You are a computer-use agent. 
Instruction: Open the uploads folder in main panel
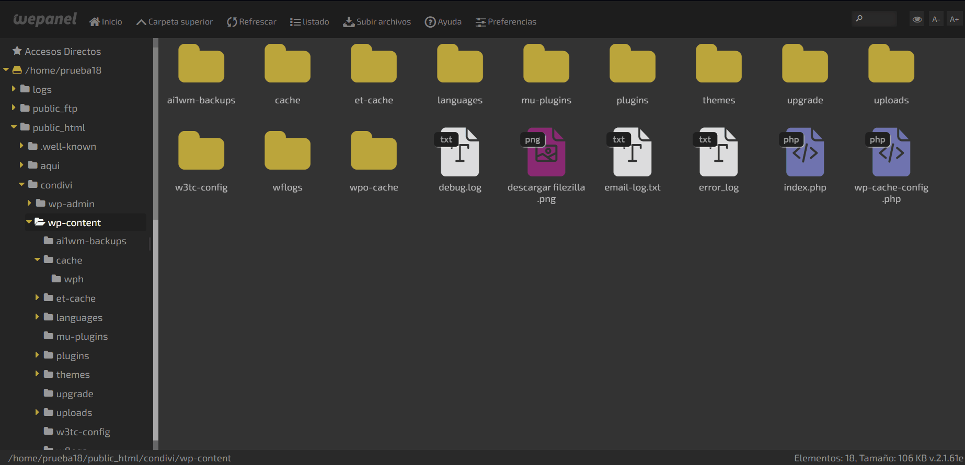click(891, 64)
